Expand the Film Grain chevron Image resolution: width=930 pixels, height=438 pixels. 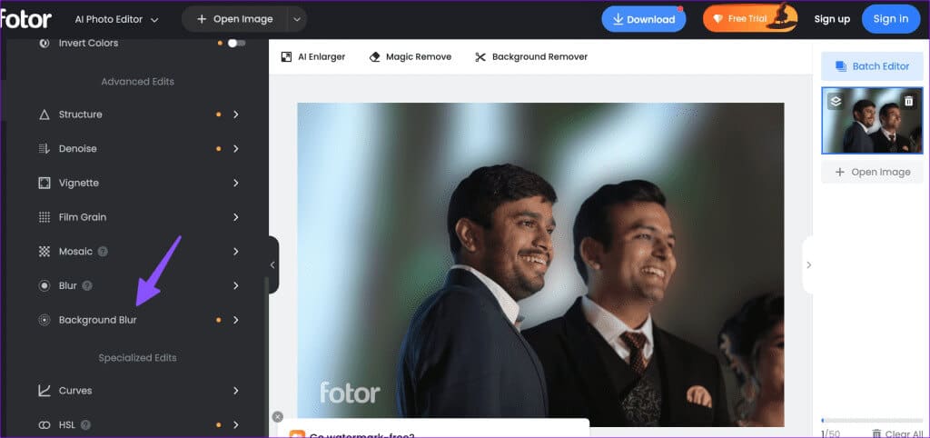tap(235, 217)
